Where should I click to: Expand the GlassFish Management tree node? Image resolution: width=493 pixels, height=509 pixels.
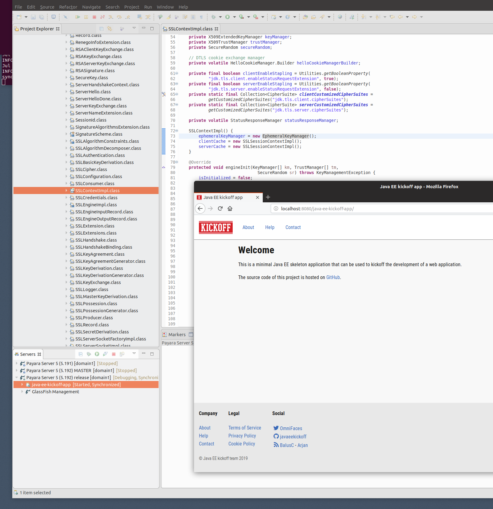[22, 392]
